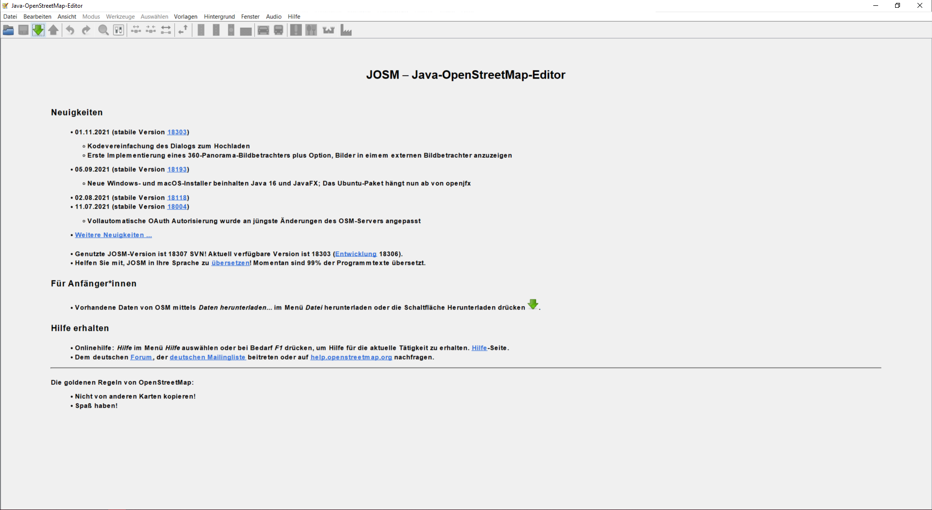932x510 pixels.
Task: Open Preferences via the toolbar sliders icon
Action: [118, 30]
